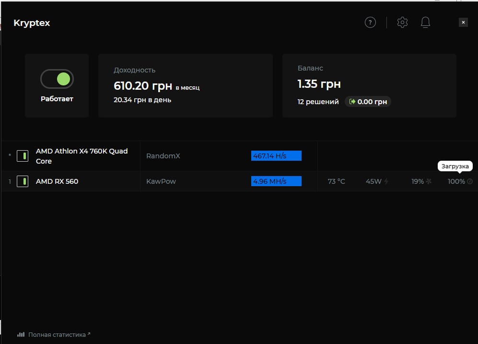The width and height of the screenshot is (478, 344).
Task: Click the 12 решений text
Action: pyautogui.click(x=318, y=102)
